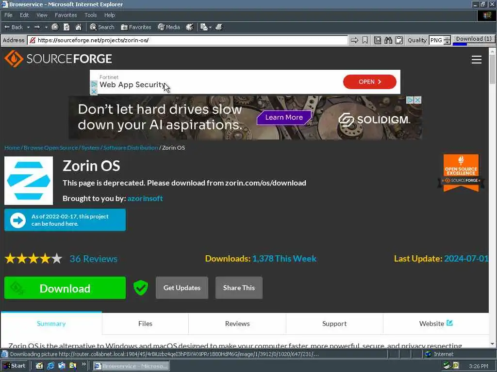This screenshot has height=372, width=497.
Task: Click the Browse Open Source breadcrumb link
Action: click(50, 148)
